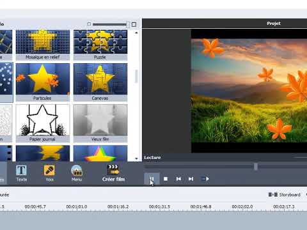Switch to Storyboard view
The image size is (307, 230).
click(x=285, y=195)
